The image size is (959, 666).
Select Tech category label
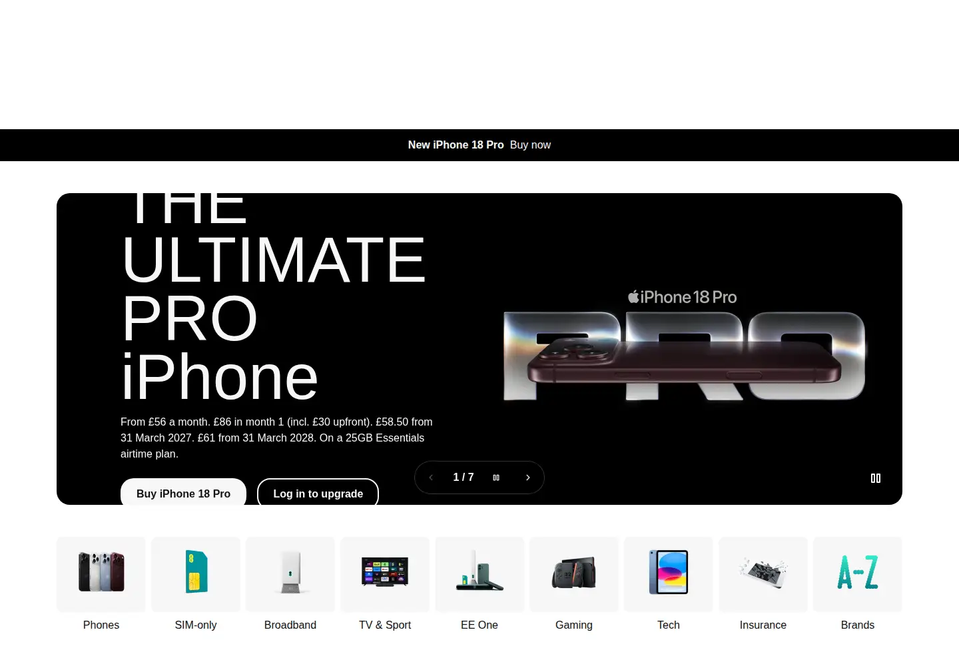pyautogui.click(x=669, y=625)
